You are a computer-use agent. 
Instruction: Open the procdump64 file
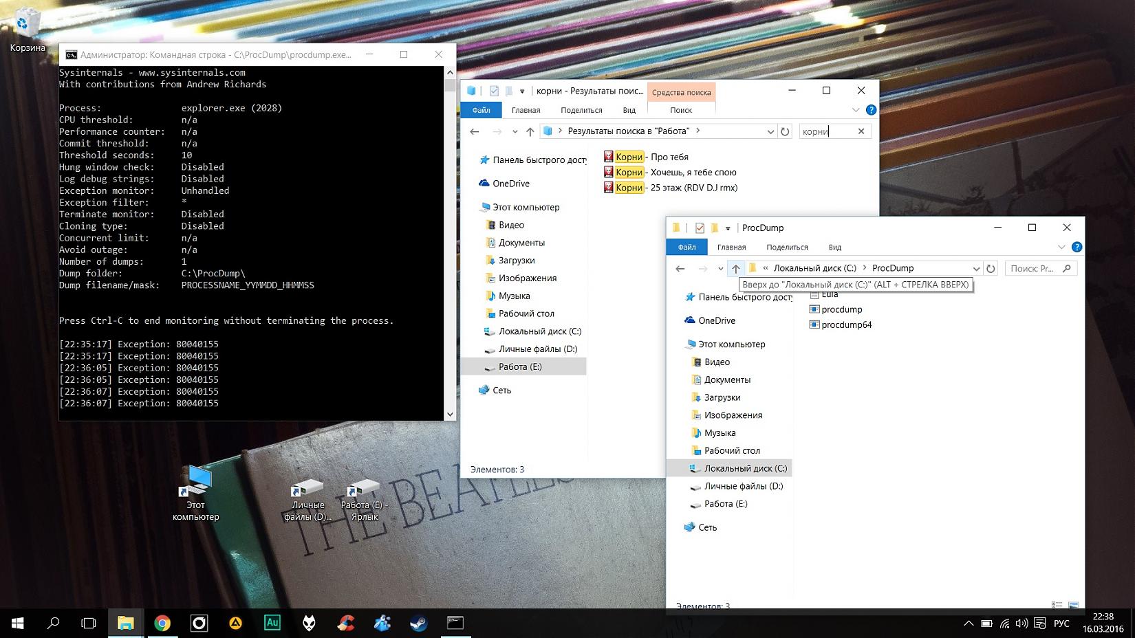846,325
